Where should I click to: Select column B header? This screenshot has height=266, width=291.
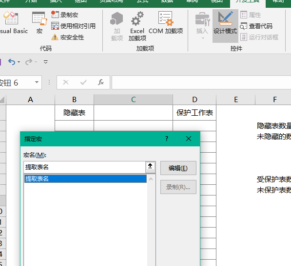coord(74,100)
